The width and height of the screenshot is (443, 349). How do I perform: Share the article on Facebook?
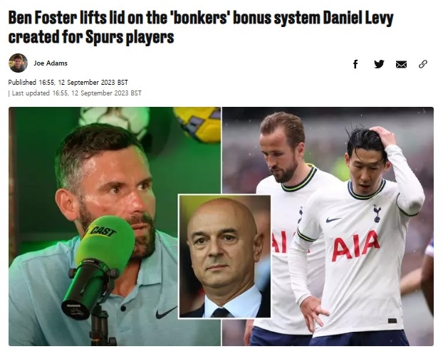355,64
